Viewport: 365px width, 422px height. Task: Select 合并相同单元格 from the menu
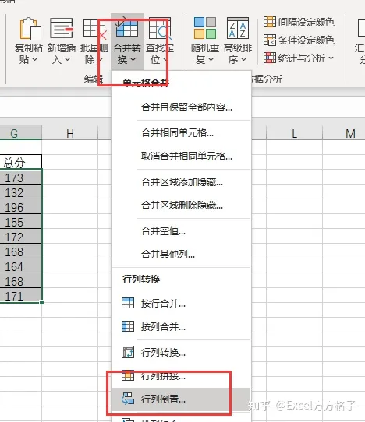coord(177,133)
